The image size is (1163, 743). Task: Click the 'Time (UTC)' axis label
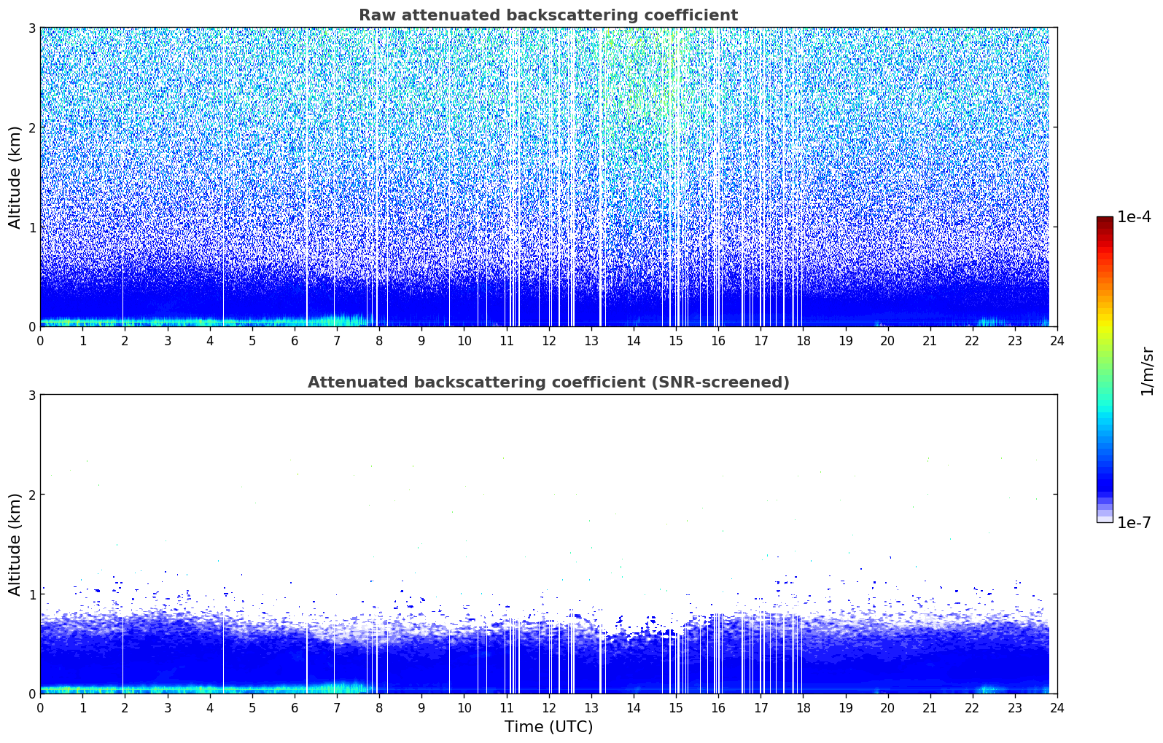click(548, 726)
